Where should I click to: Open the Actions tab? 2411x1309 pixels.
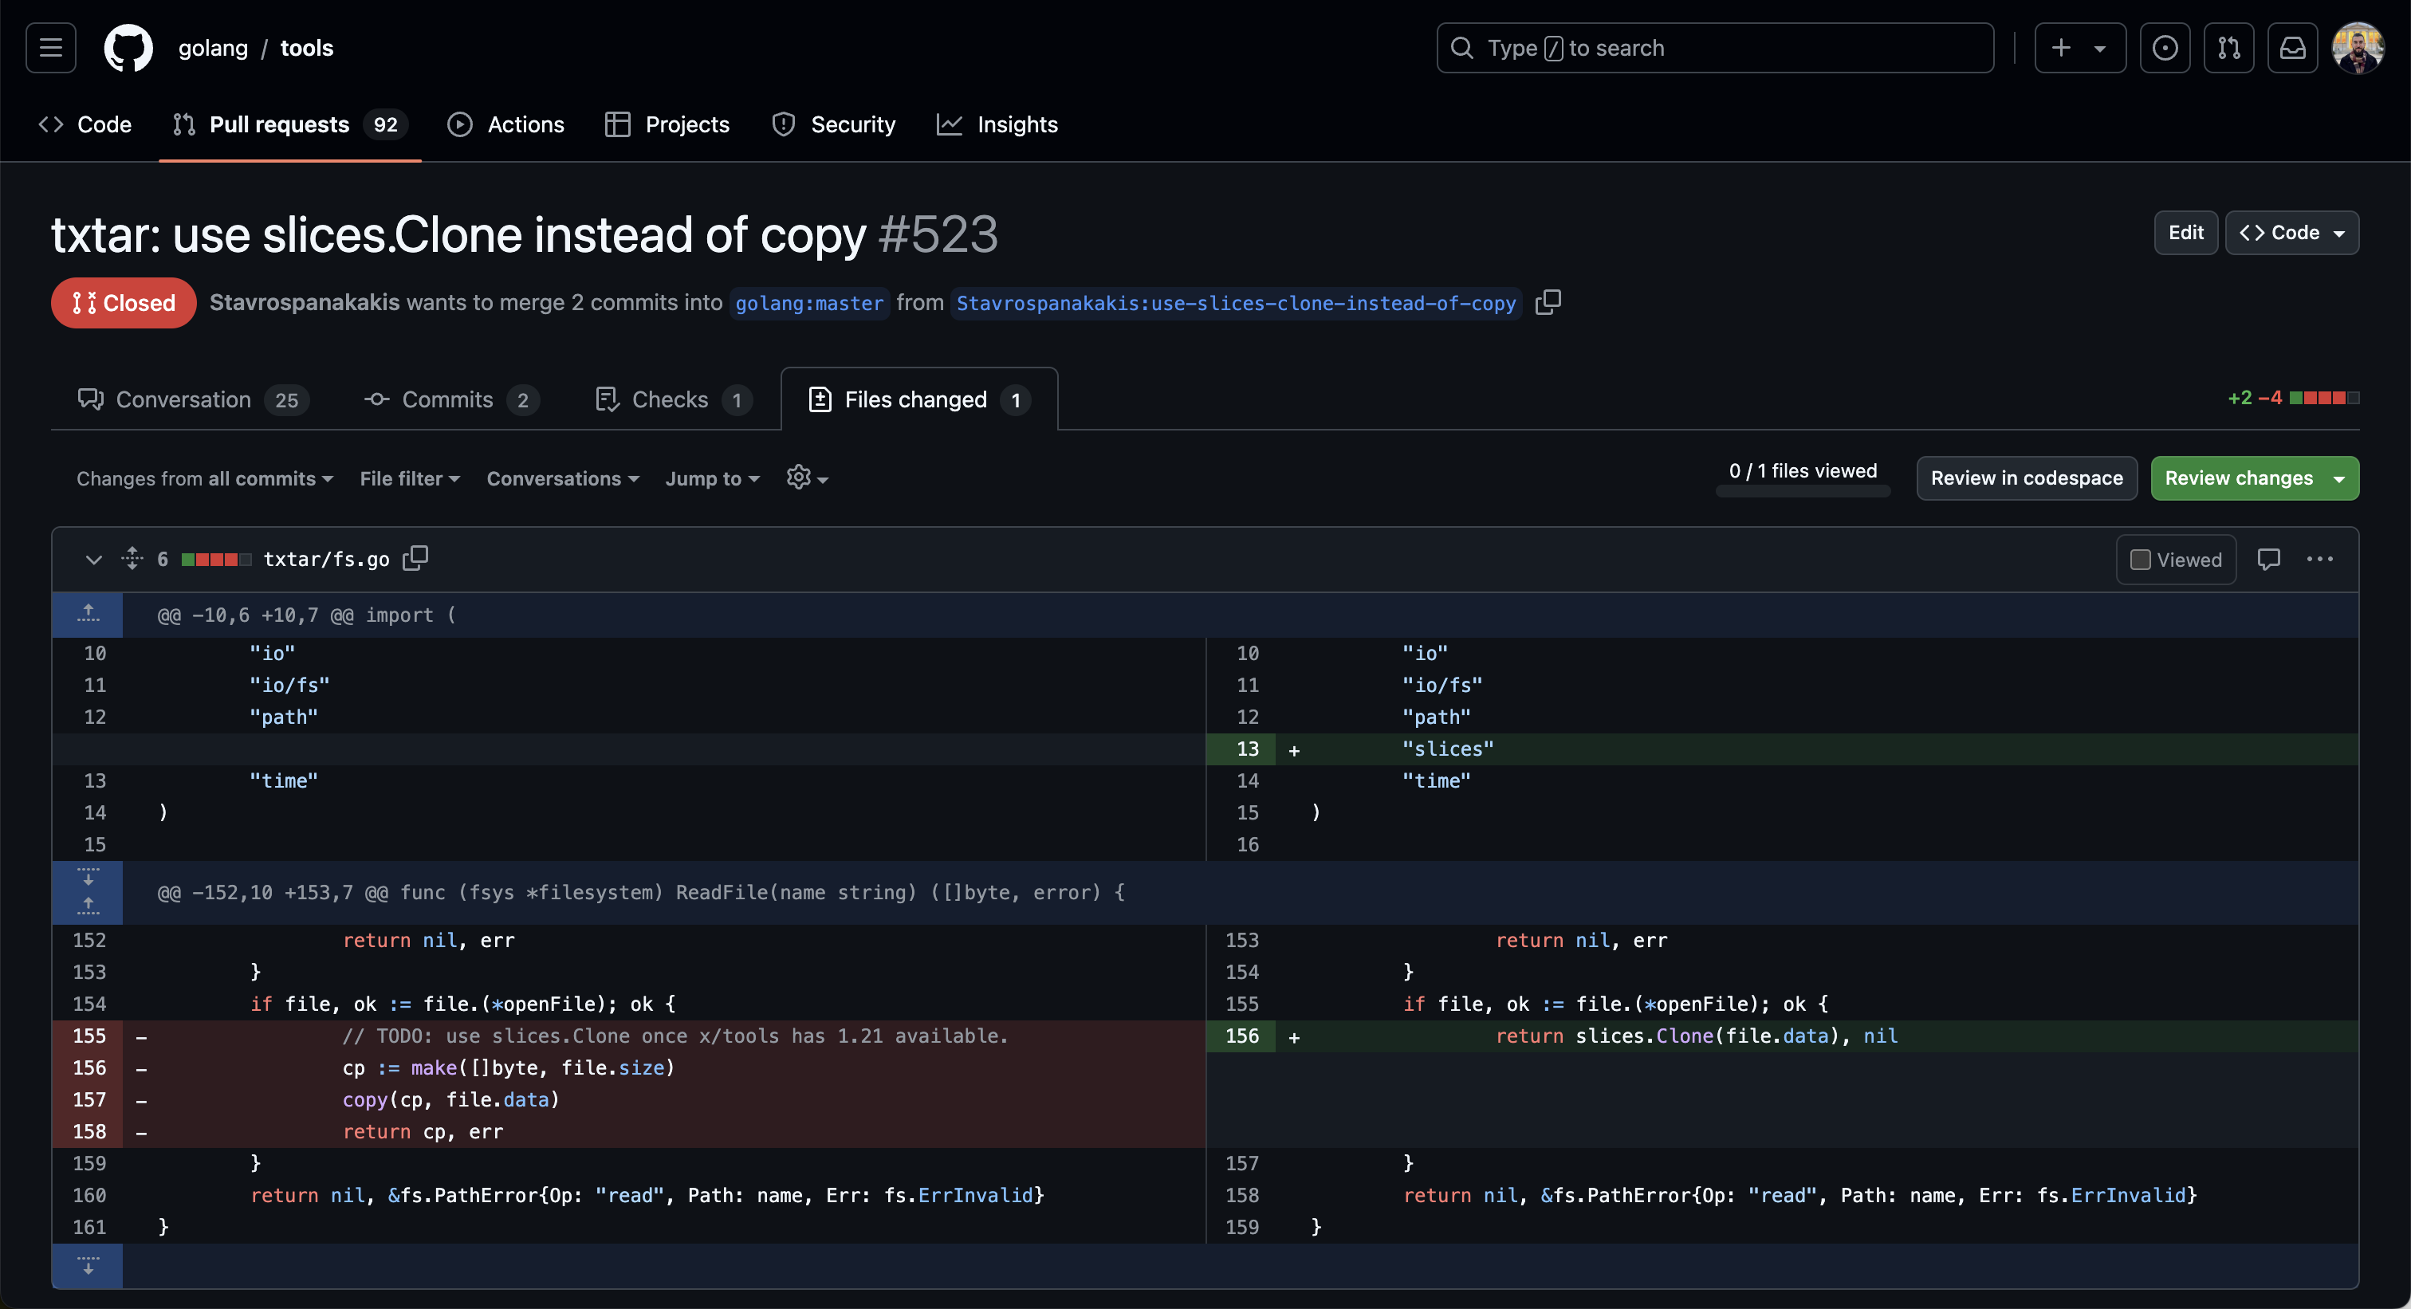[506, 124]
